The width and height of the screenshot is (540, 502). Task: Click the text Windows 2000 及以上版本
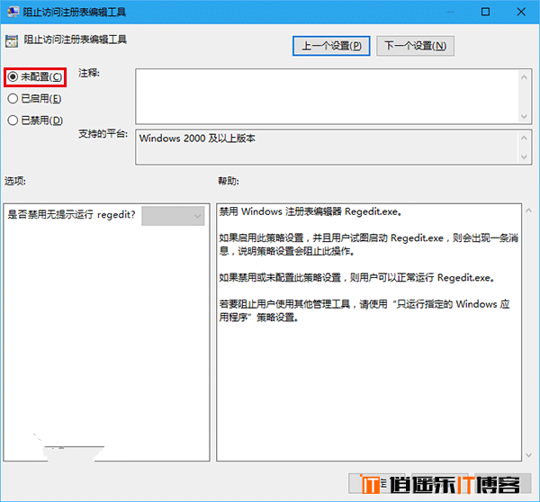pyautogui.click(x=197, y=139)
